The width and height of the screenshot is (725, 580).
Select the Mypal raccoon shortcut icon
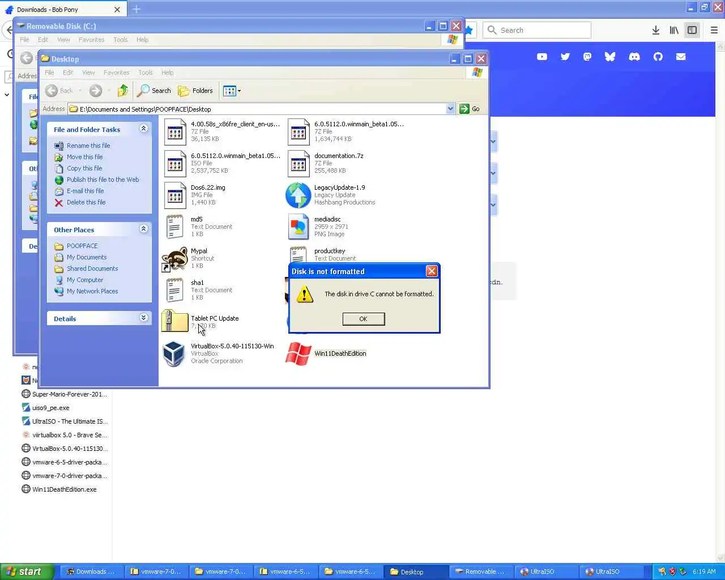click(175, 259)
